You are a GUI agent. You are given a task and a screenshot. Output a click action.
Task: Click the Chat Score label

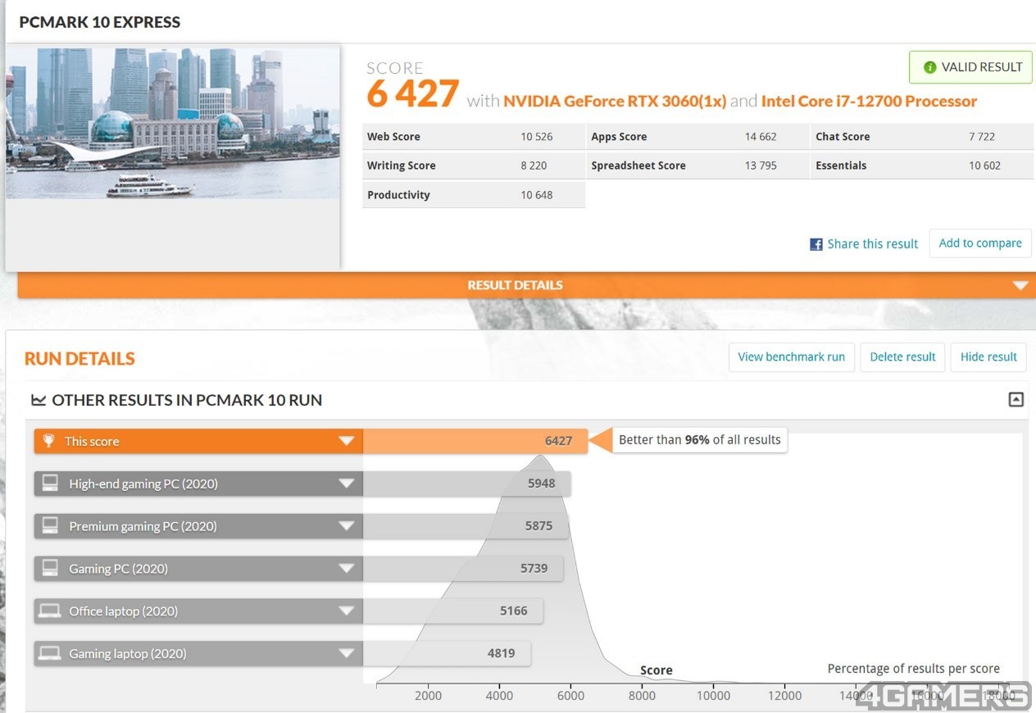click(843, 137)
